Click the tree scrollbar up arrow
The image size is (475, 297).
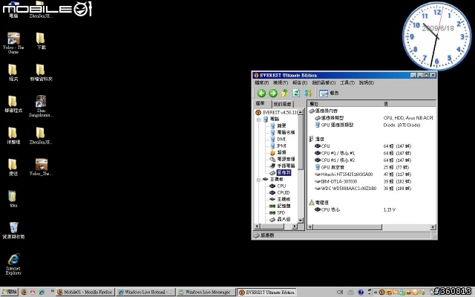click(301, 112)
